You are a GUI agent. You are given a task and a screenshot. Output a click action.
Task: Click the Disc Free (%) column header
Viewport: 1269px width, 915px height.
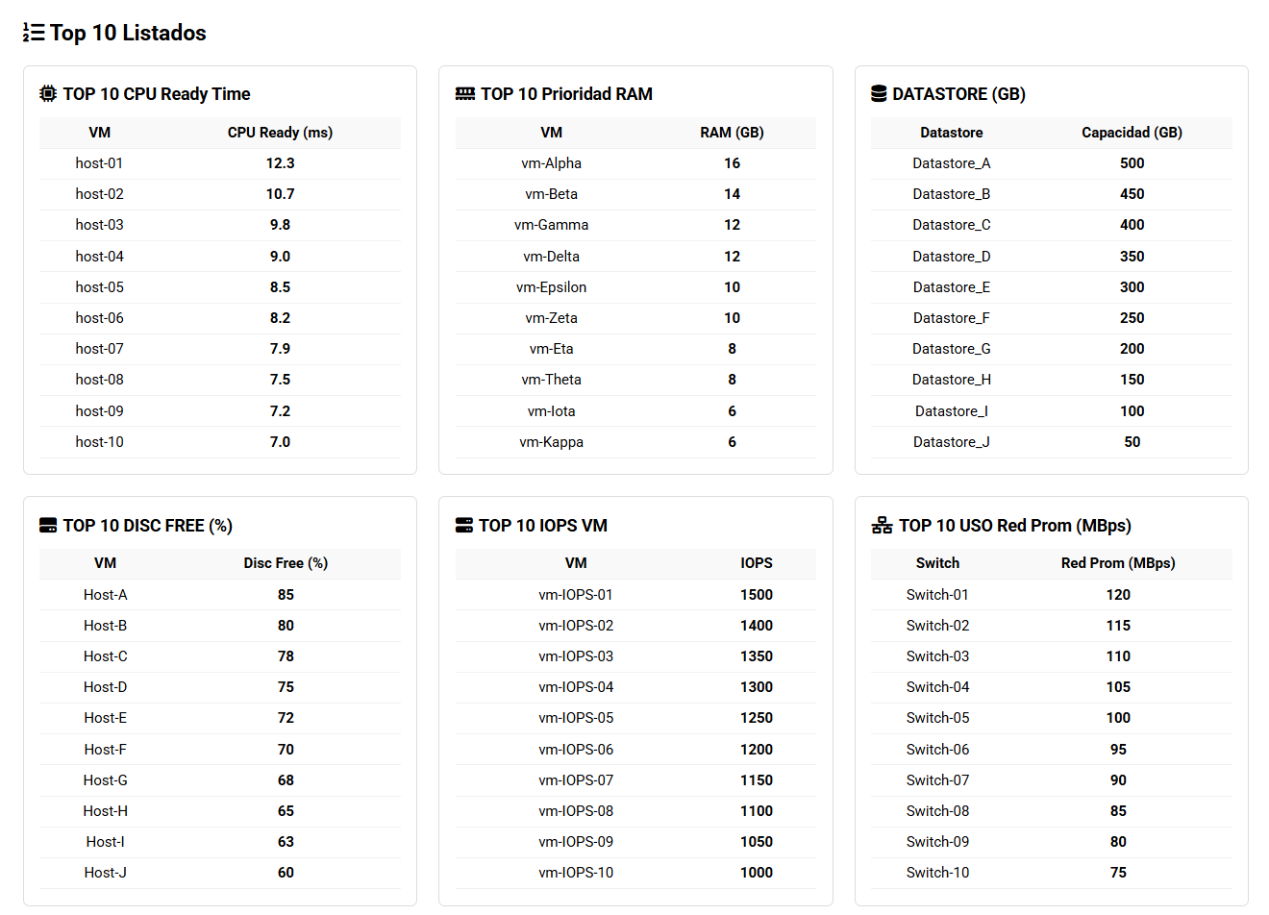tap(286, 563)
